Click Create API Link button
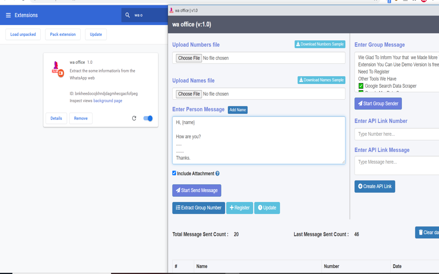Screen dimensions: 439x274 pyautogui.click(x=375, y=186)
